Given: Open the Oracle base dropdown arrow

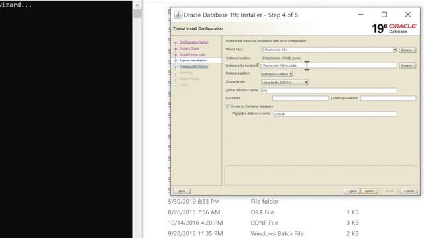Looking at the screenshot, I should click(395, 50).
